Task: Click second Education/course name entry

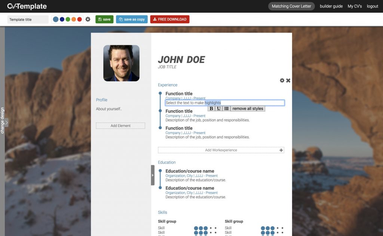Action: point(190,188)
